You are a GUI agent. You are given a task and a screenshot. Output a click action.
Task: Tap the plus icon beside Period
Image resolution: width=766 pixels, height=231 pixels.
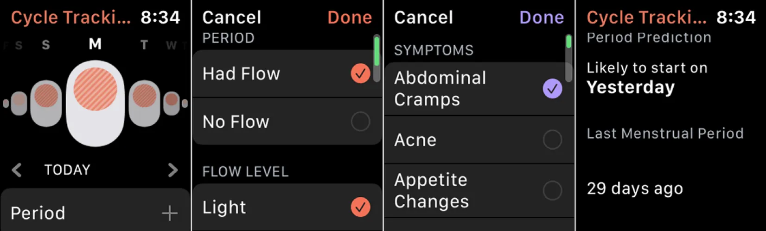point(170,213)
